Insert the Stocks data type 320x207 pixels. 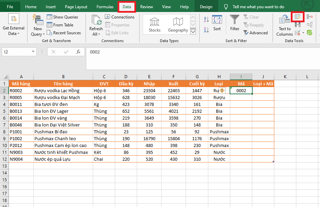pyautogui.click(x=154, y=25)
